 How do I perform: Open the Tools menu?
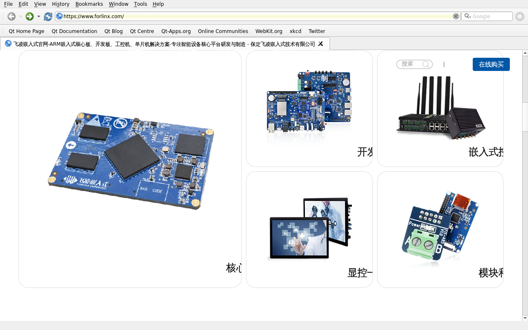(140, 4)
